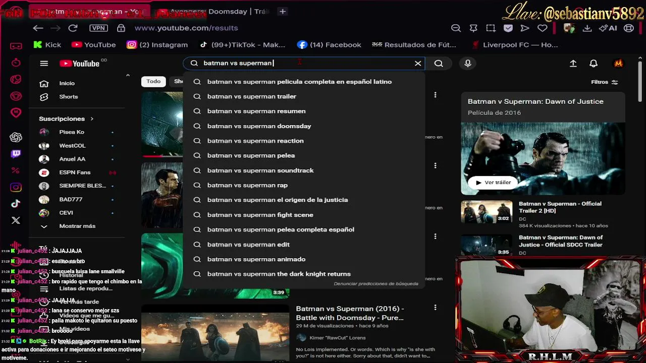646x363 pixels.
Task: Click the browser address bar URL
Action: tap(186, 28)
